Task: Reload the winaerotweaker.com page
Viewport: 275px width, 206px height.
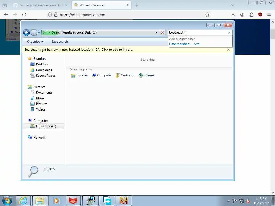Action: pyautogui.click(x=24, y=15)
